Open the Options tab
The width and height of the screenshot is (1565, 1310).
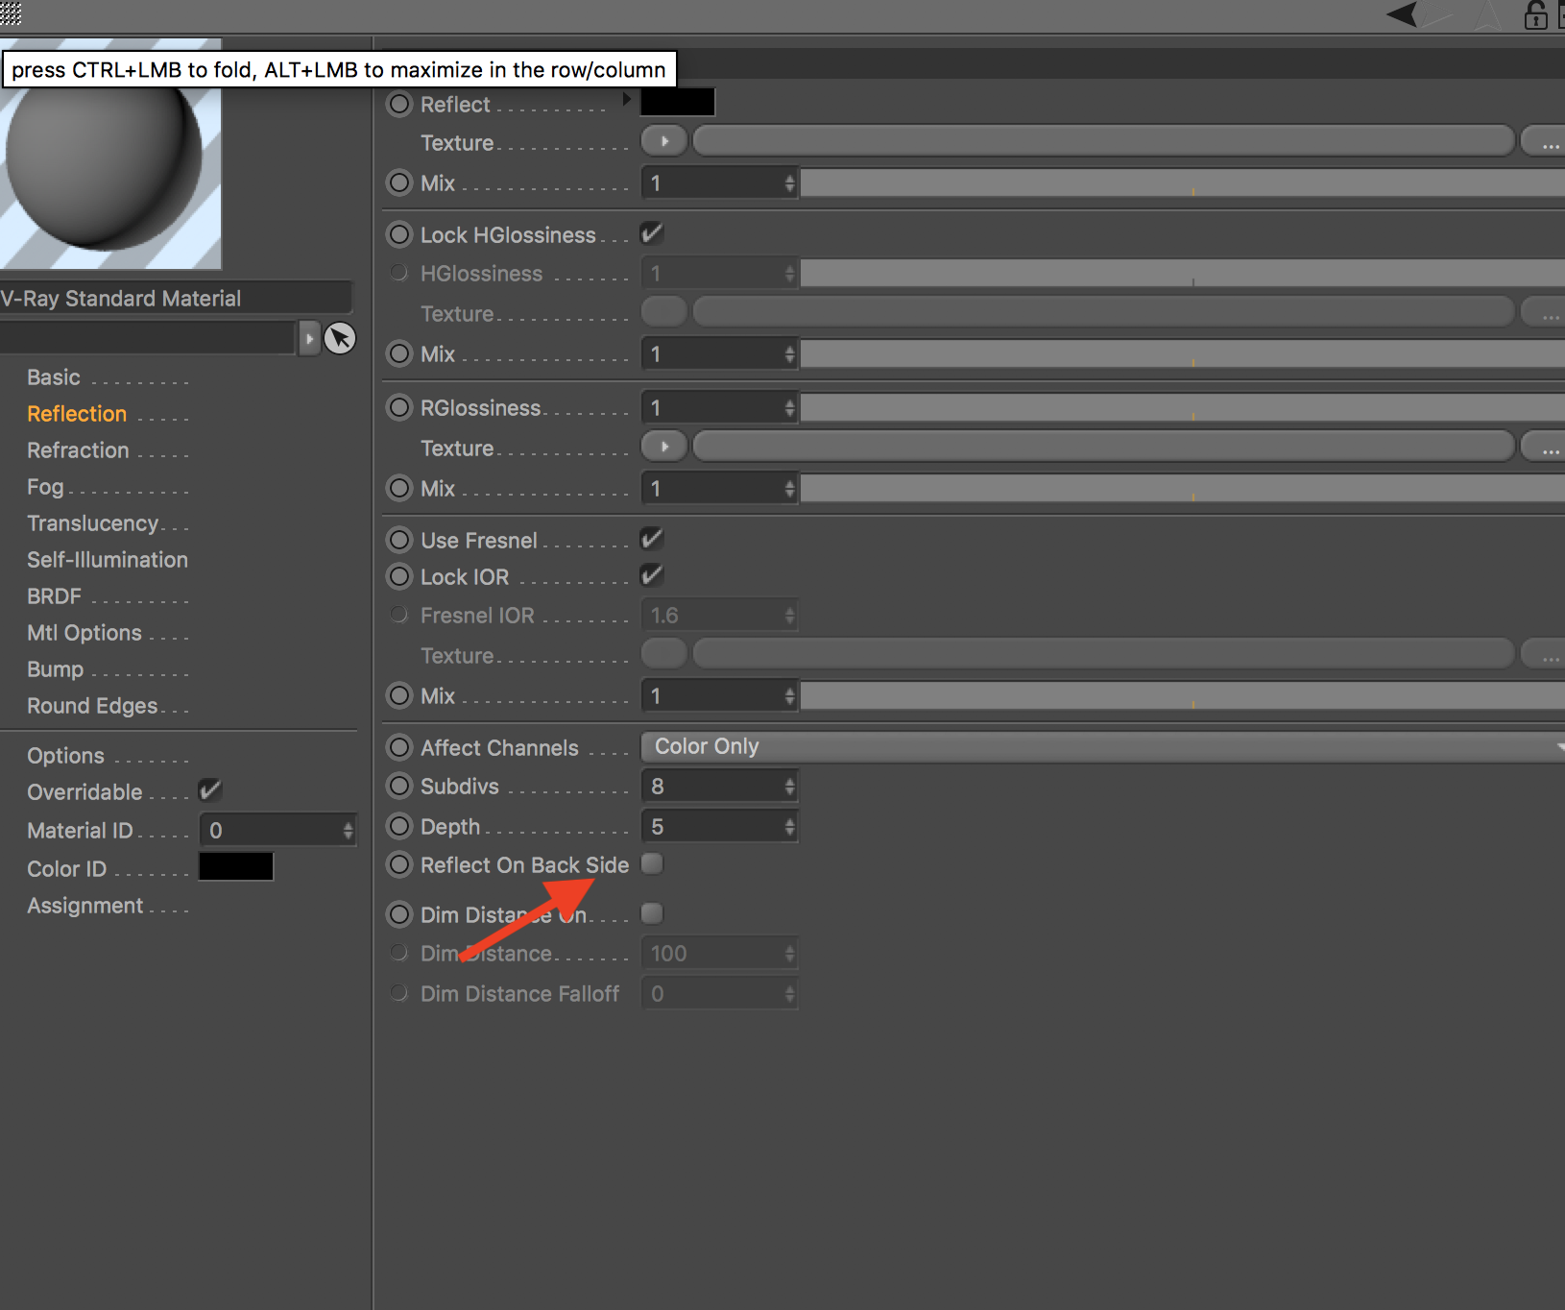click(x=65, y=756)
